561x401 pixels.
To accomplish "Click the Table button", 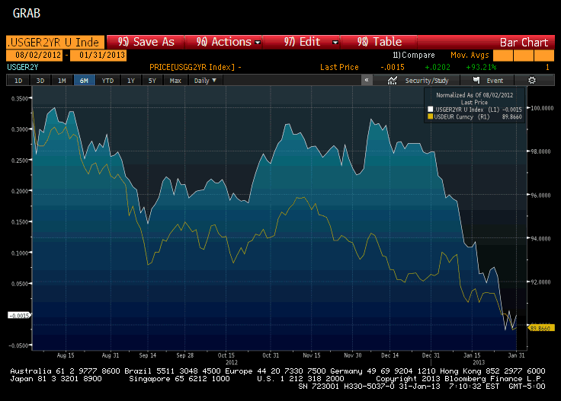I will (x=379, y=42).
